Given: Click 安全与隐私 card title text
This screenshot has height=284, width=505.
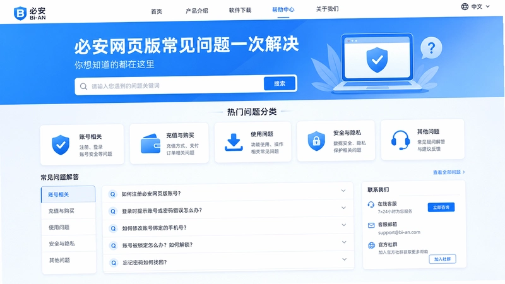Looking at the screenshot, I should pyautogui.click(x=347, y=133).
